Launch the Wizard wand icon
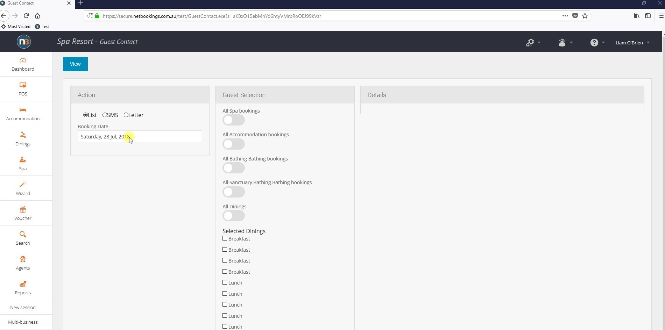This screenshot has height=330, width=665. pos(23,185)
